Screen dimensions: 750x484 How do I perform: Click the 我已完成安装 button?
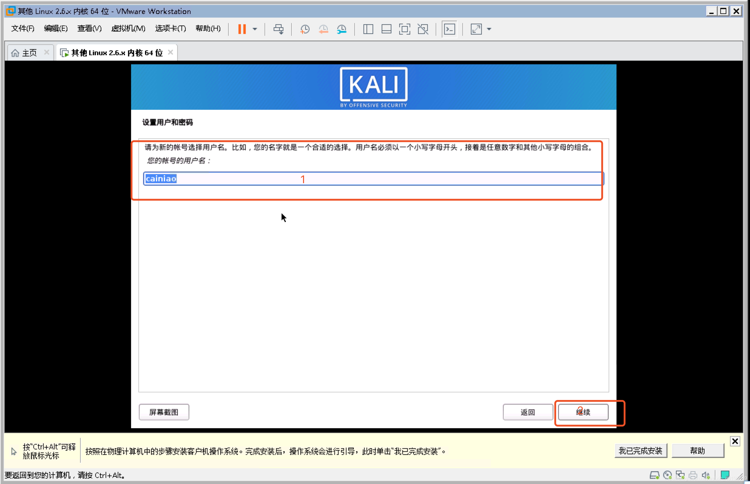pyautogui.click(x=640, y=451)
